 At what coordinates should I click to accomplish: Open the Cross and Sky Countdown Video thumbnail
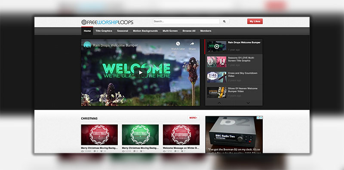pos(217,77)
